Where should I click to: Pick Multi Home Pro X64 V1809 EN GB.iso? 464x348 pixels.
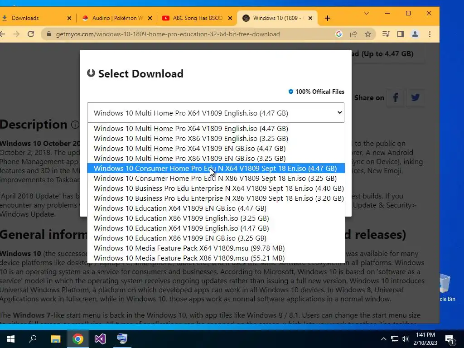(x=216, y=149)
